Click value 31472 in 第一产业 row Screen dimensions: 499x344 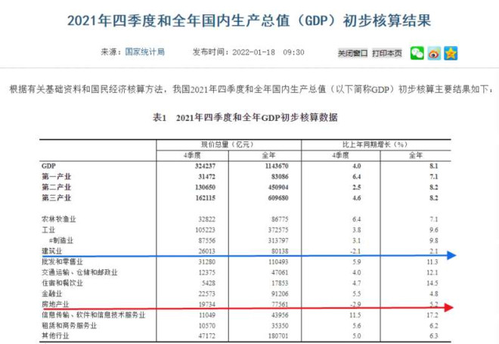(x=207, y=177)
